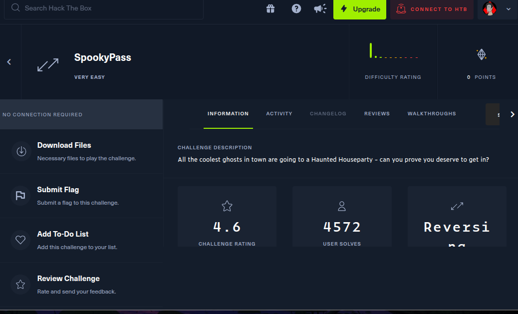
Task: Click the Reversing category card arrows icon
Action: (457, 206)
